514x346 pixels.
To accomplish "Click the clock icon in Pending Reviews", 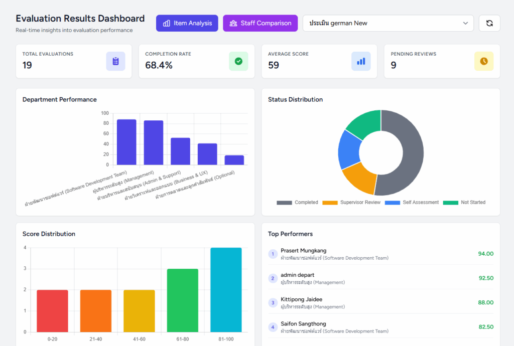I will tap(484, 61).
